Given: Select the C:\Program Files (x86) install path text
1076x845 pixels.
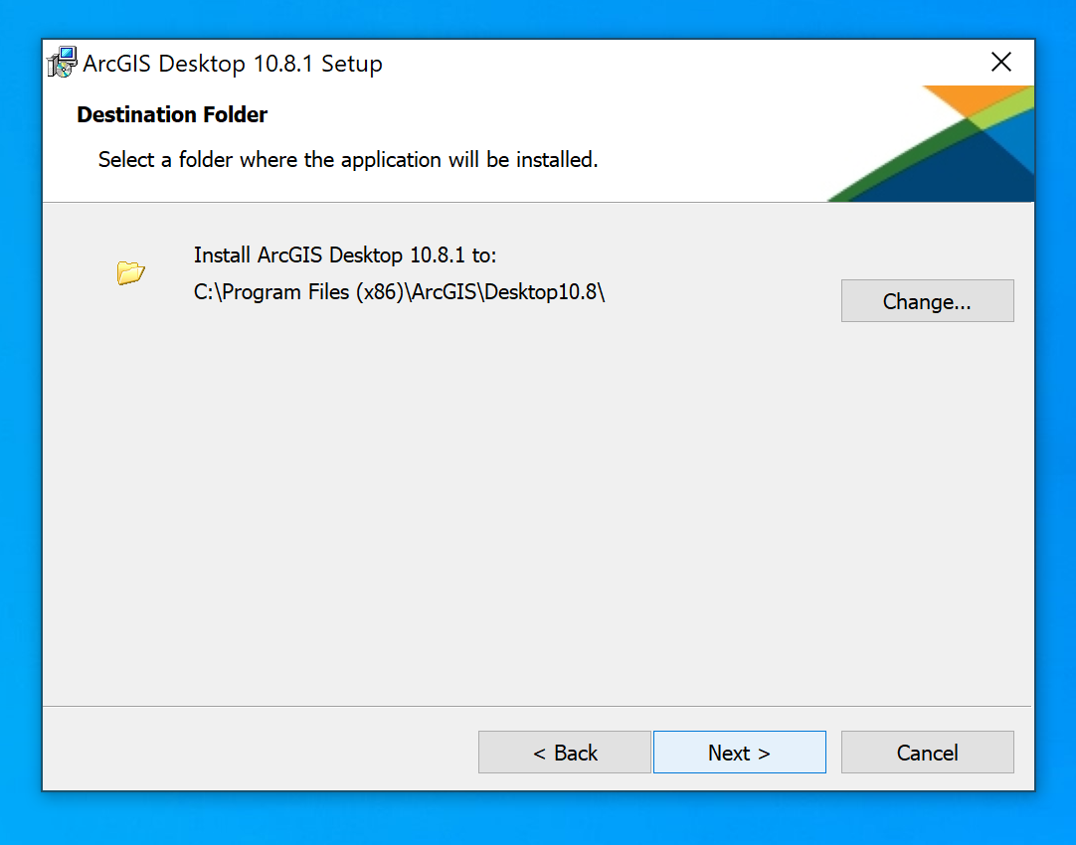Looking at the screenshot, I should [x=400, y=292].
